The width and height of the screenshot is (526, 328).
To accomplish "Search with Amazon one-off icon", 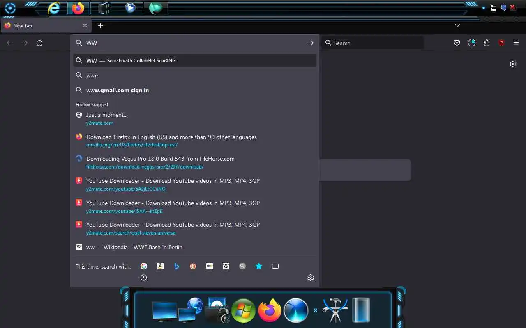I will 160,266.
